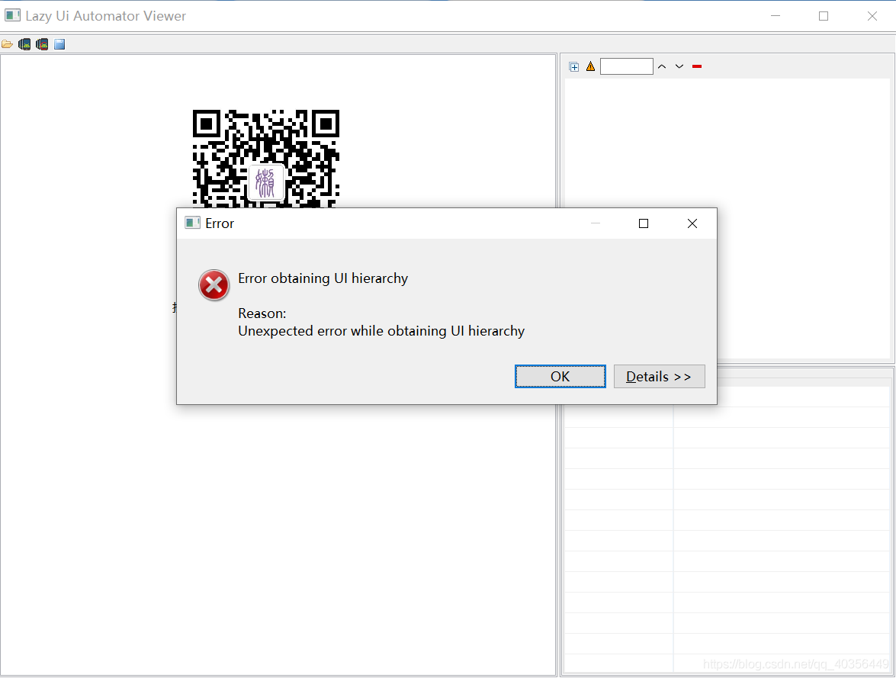Go to next search result down chevron
The image size is (896, 678).
coord(679,67)
